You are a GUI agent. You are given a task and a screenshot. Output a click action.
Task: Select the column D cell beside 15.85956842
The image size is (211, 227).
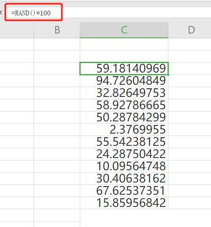[190, 203]
